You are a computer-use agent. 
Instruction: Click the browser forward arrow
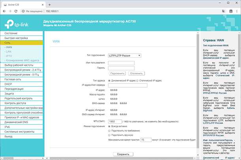pyautogui.click(x=10, y=11)
